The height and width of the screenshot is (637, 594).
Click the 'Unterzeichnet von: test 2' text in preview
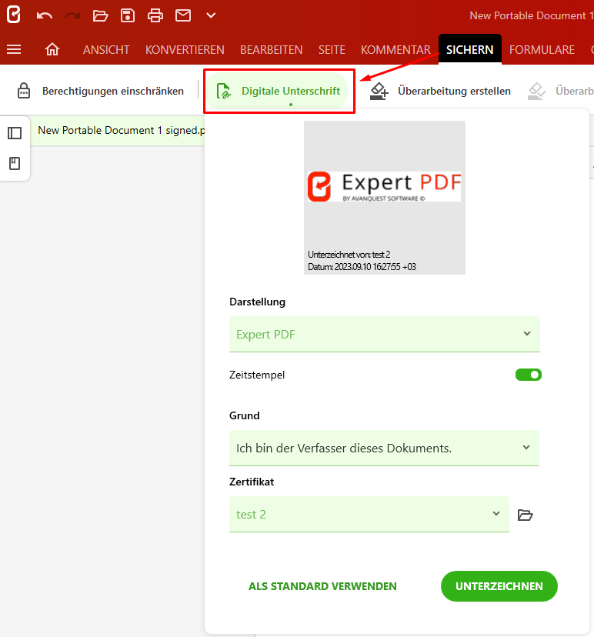pos(349,255)
